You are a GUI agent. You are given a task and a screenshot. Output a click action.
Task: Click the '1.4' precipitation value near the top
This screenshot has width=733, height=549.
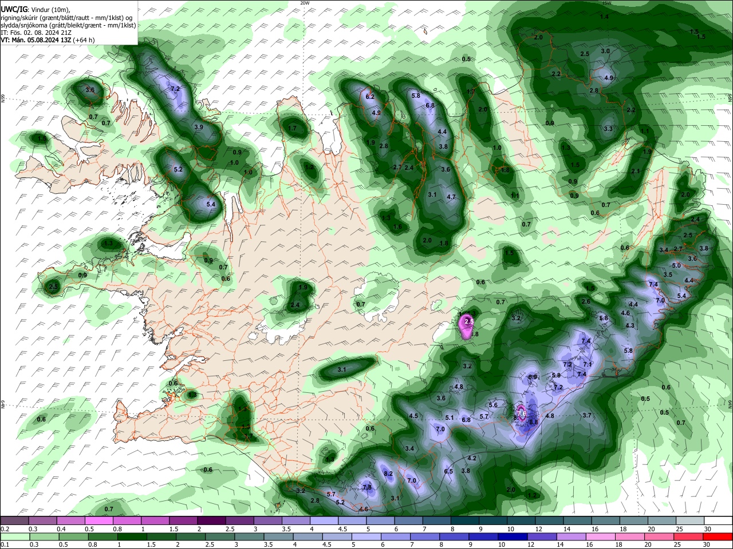coord(604,17)
